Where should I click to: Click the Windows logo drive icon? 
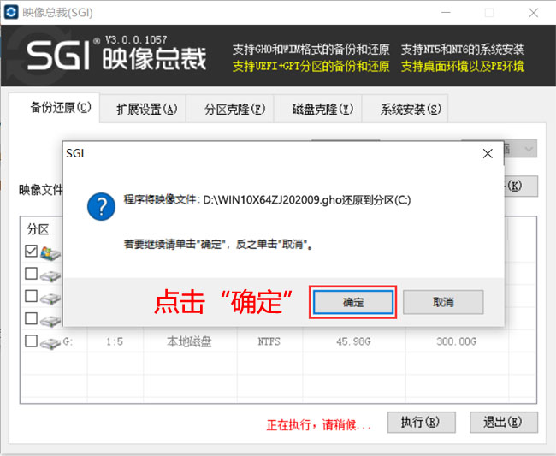50,253
